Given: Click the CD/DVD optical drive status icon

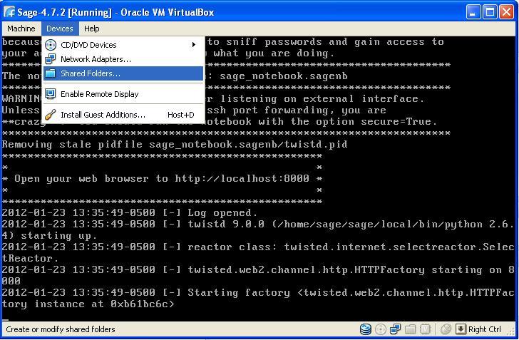Looking at the screenshot, I should [x=381, y=329].
